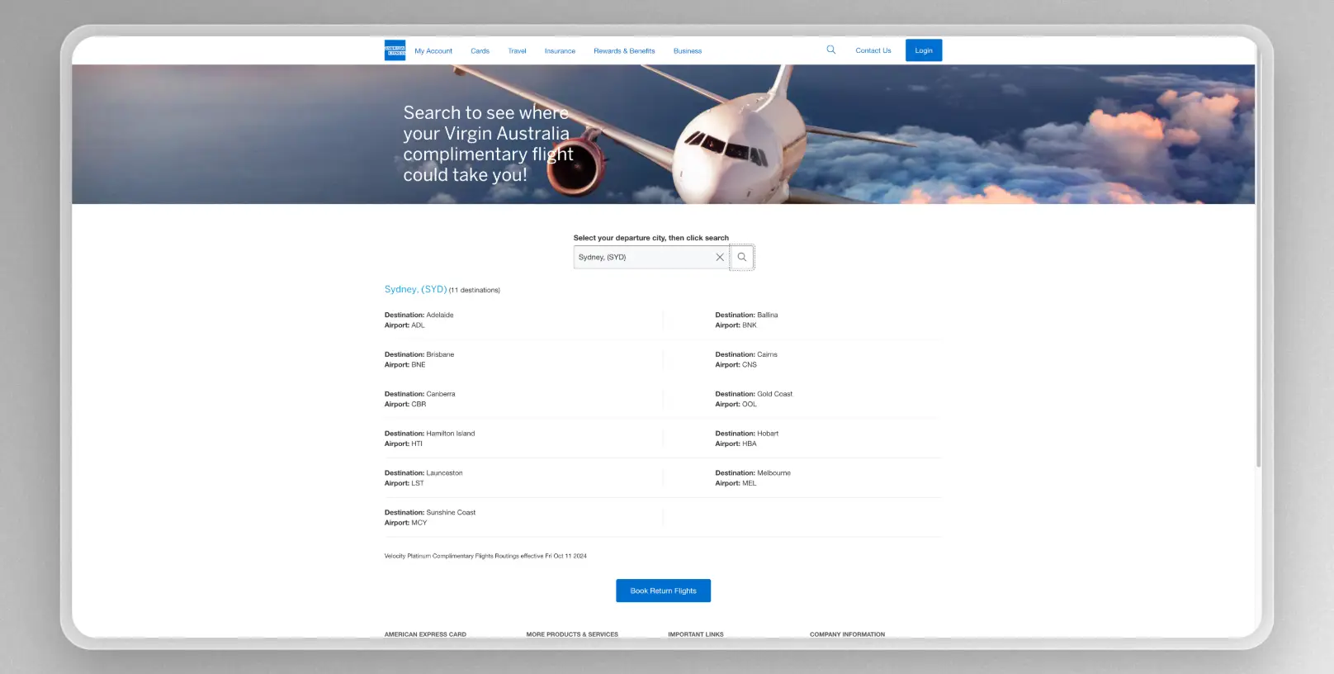Click the American Express Card footer heading
The height and width of the screenshot is (674, 1334).
pos(425,634)
